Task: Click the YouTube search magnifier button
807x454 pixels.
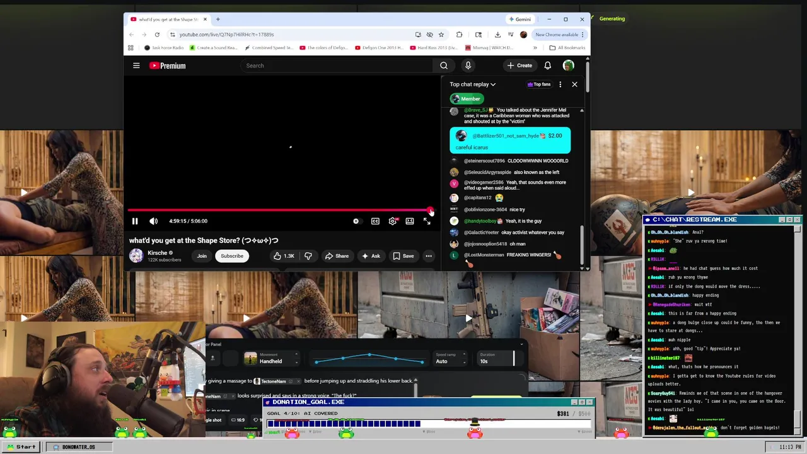Action: [x=444, y=66]
